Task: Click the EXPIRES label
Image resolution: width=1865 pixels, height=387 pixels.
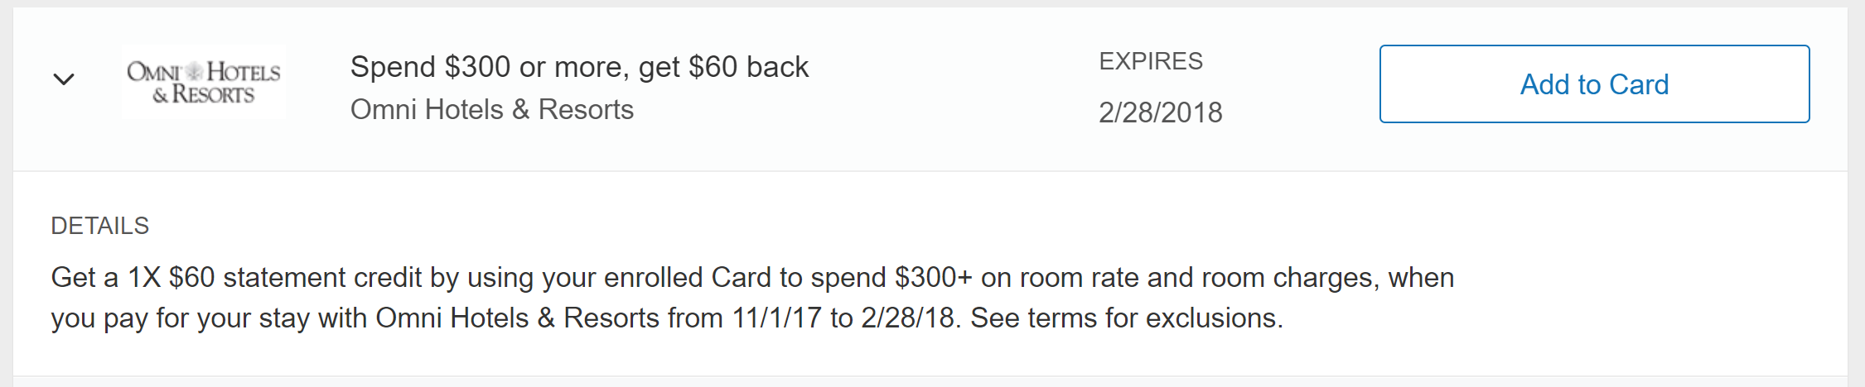Action: (x=1150, y=61)
